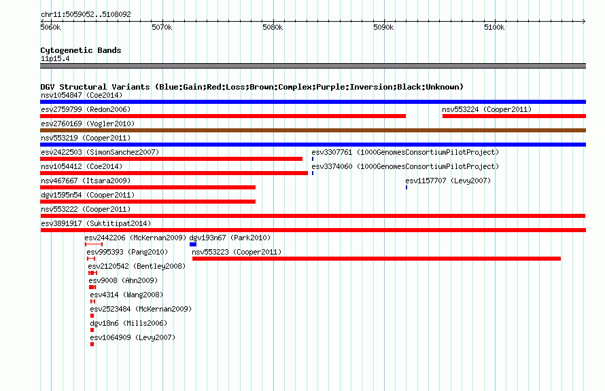
Task: Open esv3374060 (1000GenomesConsortiumPilotProject) label
Action: 405,166
